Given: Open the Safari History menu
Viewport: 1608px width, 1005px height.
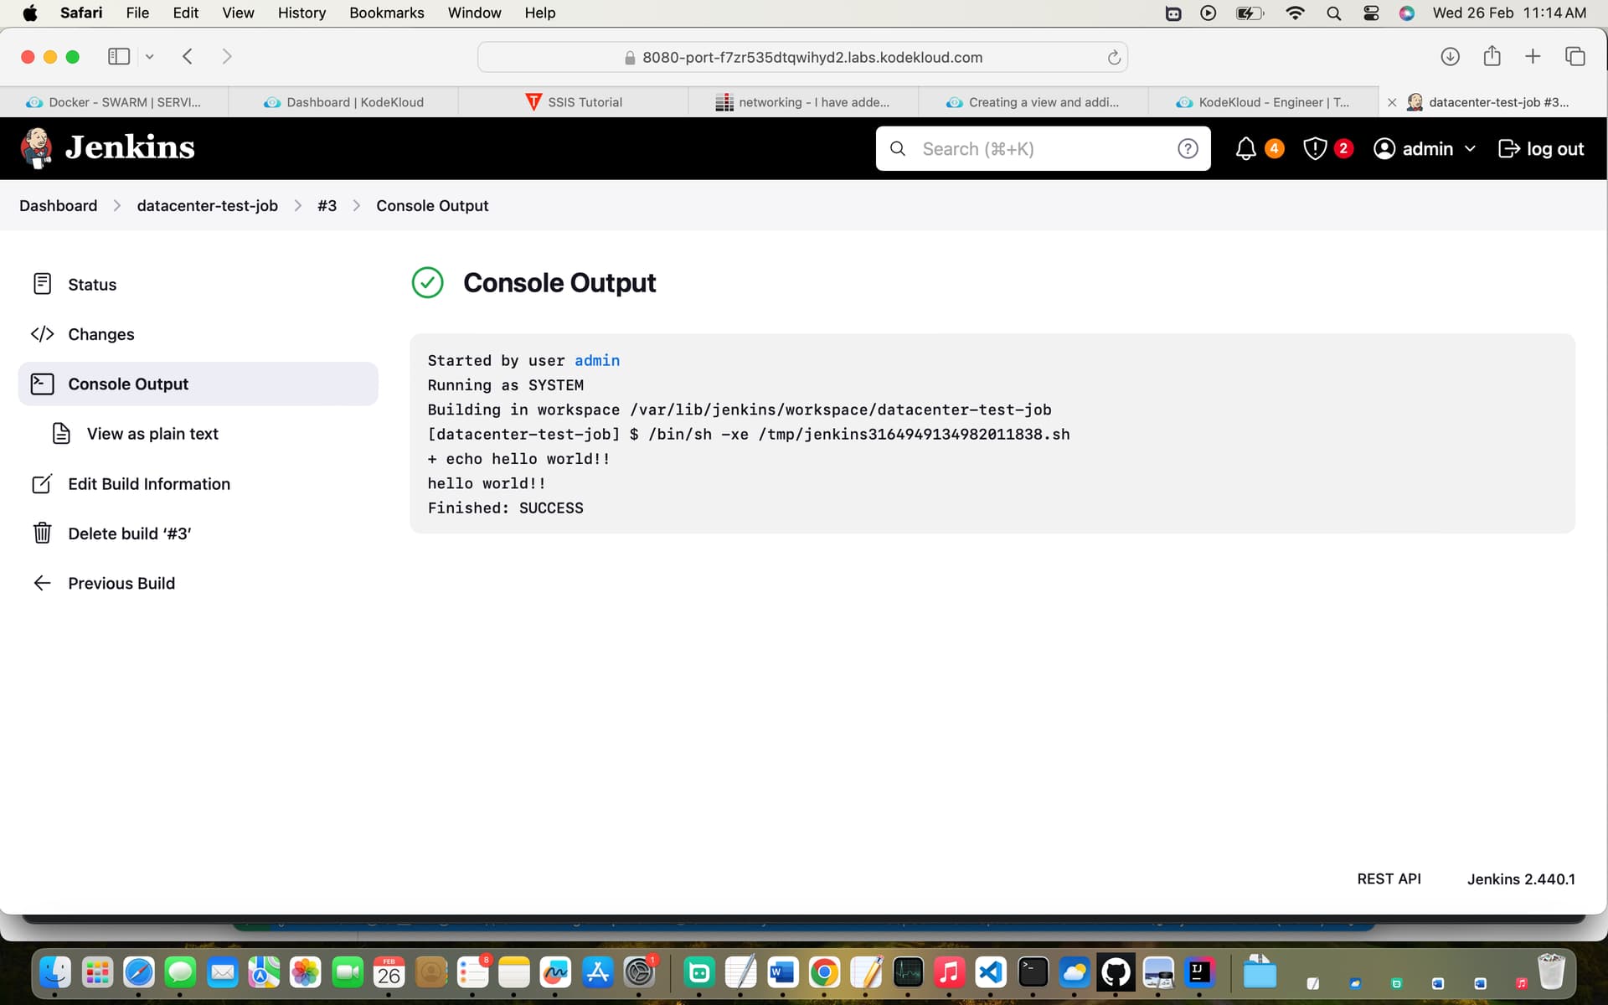Looking at the screenshot, I should pos(301,13).
